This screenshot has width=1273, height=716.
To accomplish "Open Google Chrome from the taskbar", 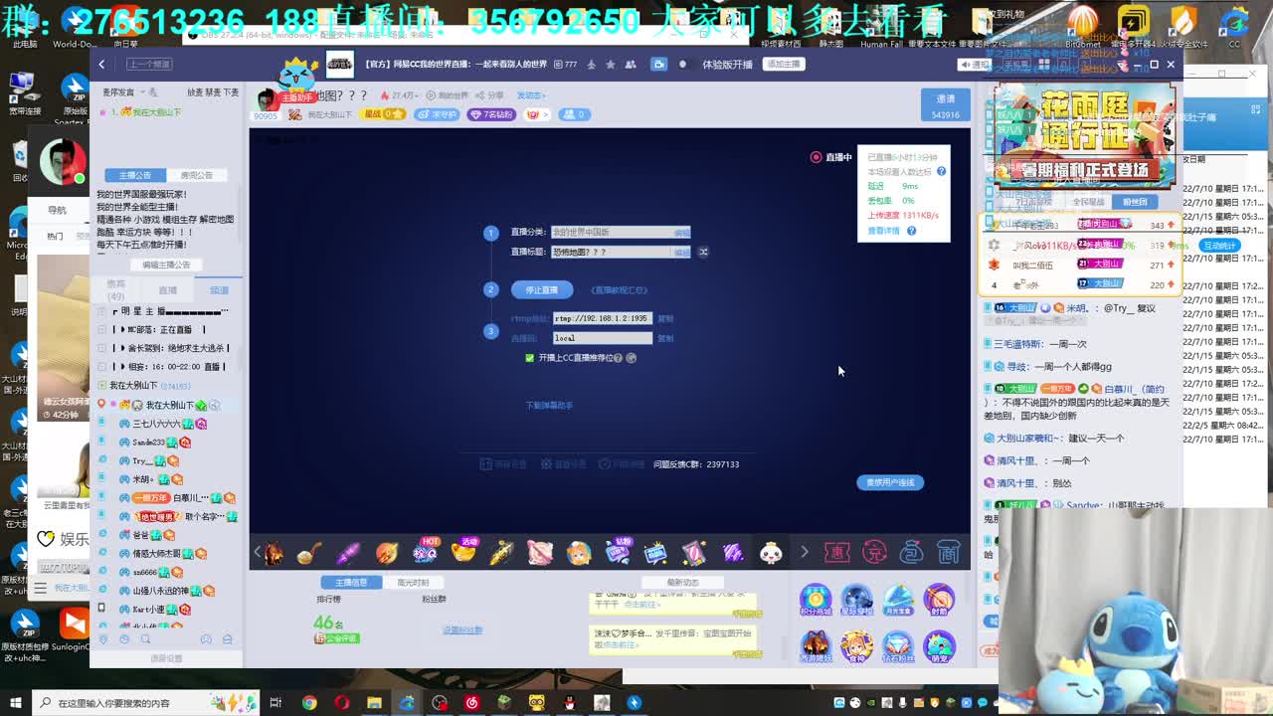I will coord(309,703).
